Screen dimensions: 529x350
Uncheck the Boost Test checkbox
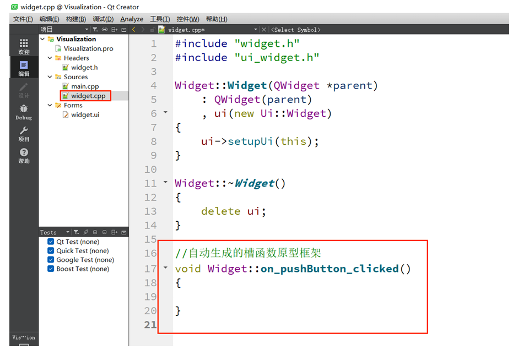51,269
